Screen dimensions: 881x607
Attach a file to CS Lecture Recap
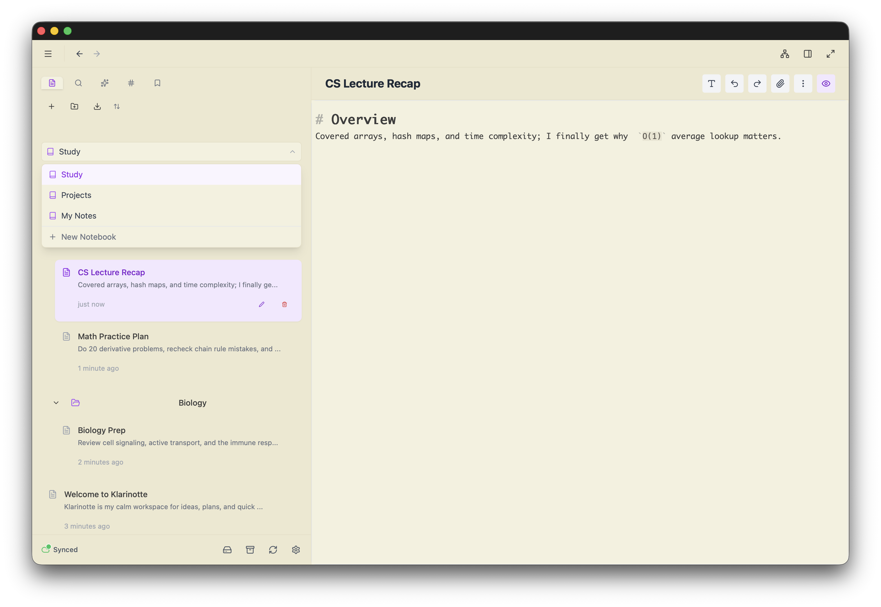(780, 83)
